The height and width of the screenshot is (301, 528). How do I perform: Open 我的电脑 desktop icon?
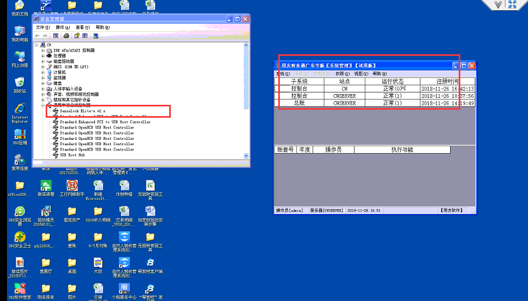(20, 33)
